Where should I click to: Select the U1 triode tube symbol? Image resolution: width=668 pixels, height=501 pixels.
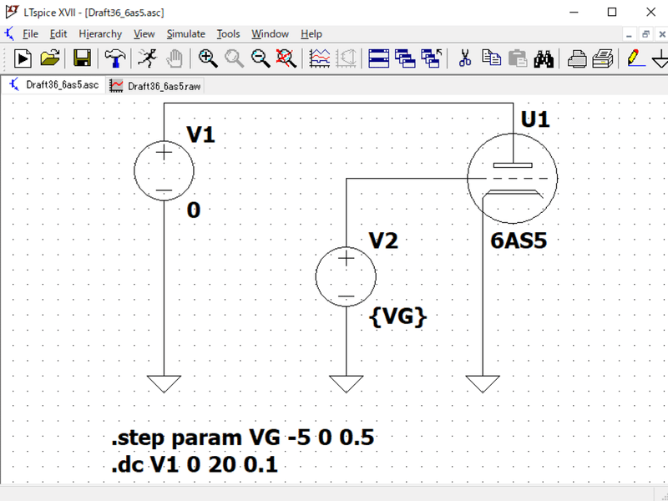click(512, 179)
